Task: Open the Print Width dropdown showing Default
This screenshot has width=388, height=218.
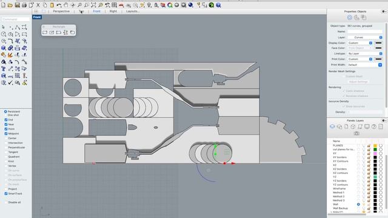Action: (x=365, y=65)
